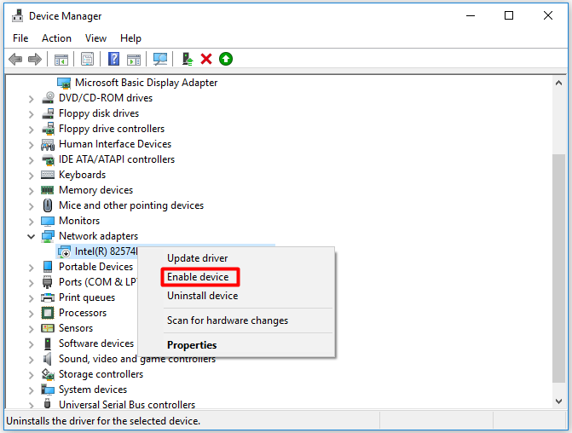
Task: Click the Sensors category icon
Action: 48,328
